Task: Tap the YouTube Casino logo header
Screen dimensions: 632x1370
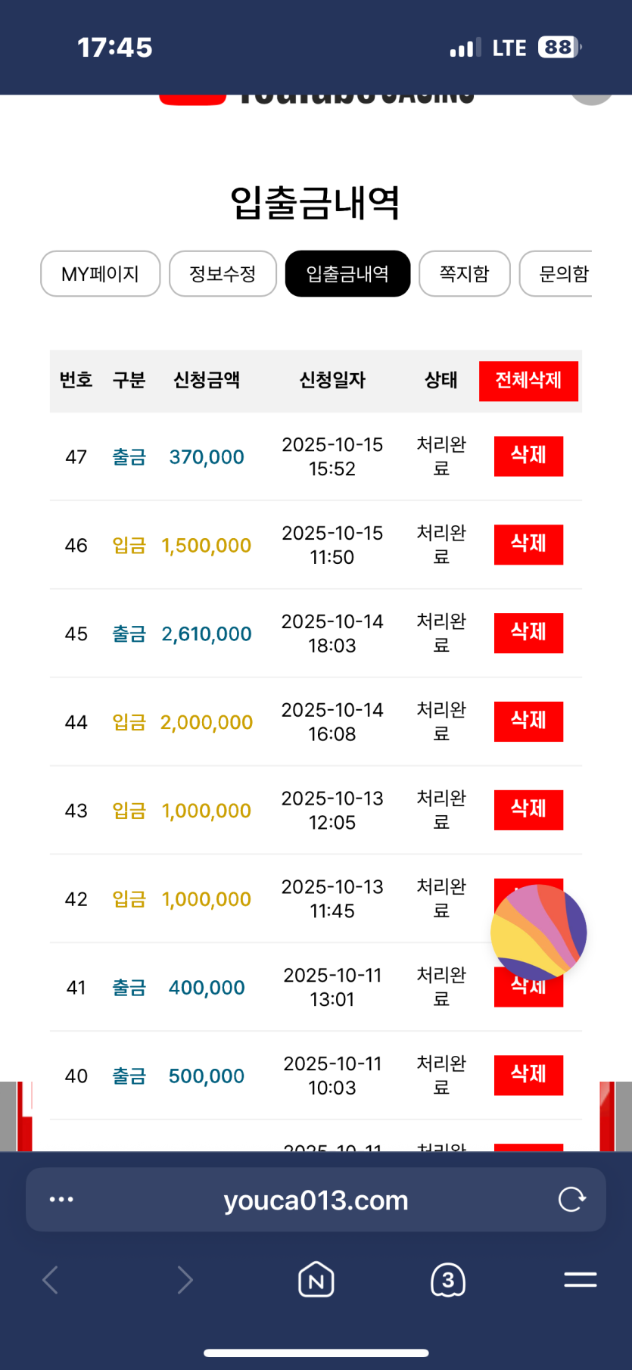Action: click(x=318, y=98)
